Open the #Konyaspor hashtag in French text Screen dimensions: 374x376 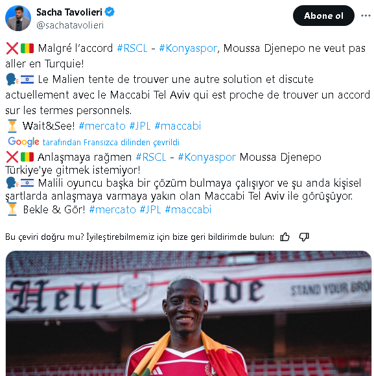pyautogui.click(x=188, y=48)
